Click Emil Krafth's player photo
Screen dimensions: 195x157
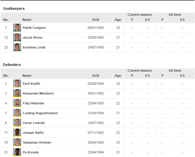(x=17, y=84)
